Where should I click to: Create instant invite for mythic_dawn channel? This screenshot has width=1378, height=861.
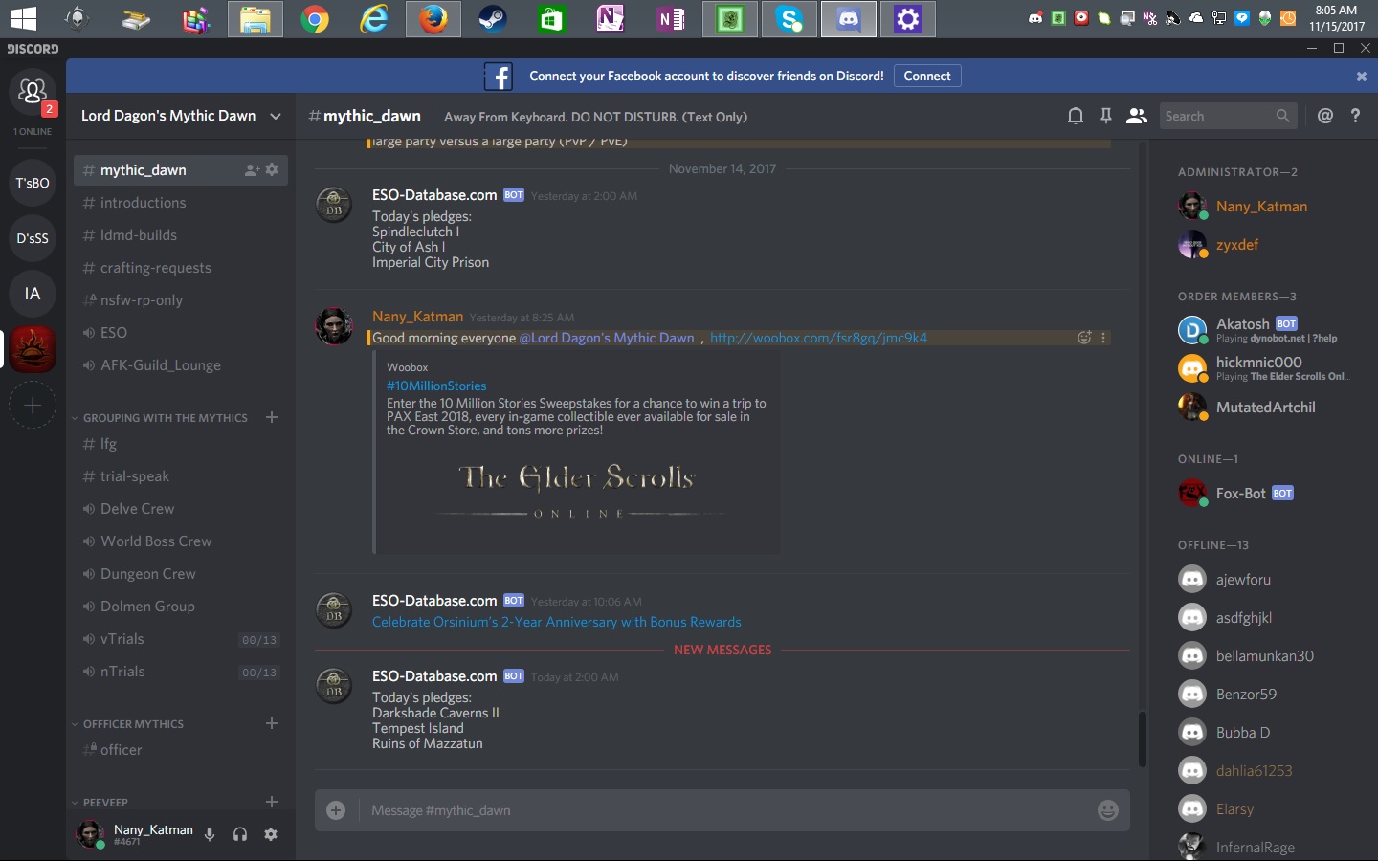click(x=252, y=170)
